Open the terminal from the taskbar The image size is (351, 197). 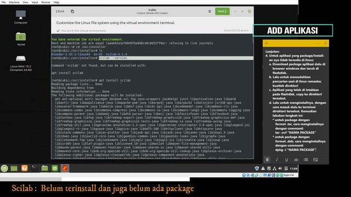[x=35, y=168]
